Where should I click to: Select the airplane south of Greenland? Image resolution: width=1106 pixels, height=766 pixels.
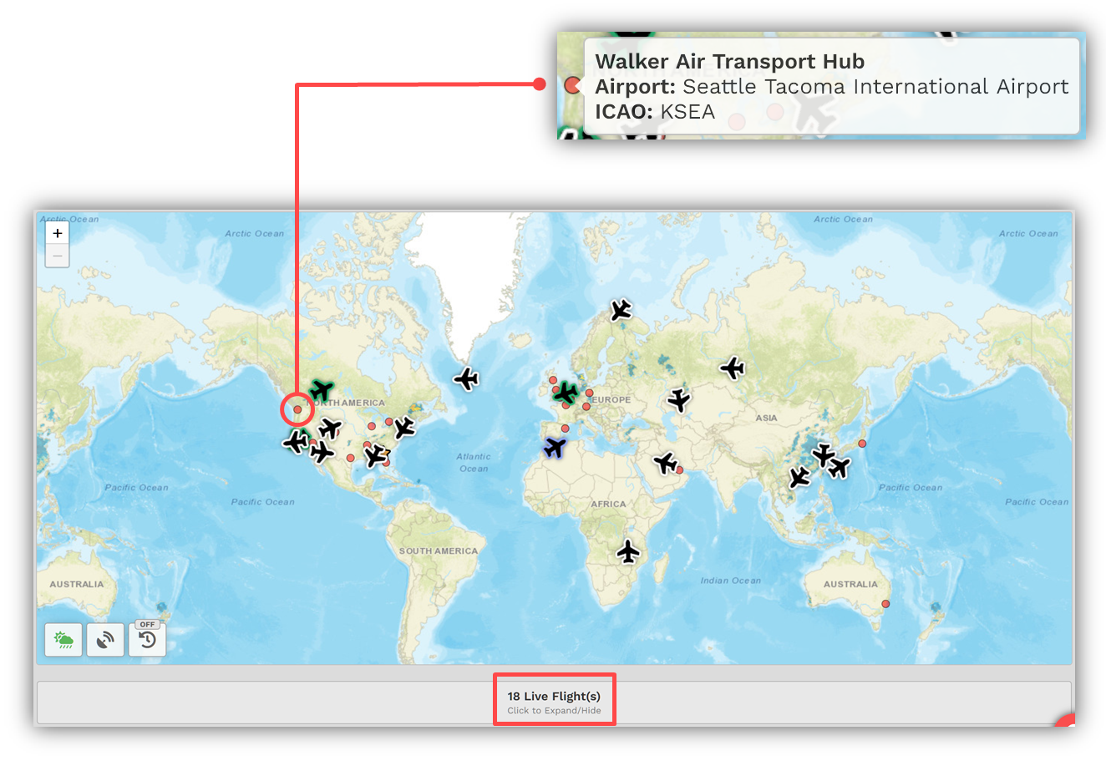pyautogui.click(x=466, y=378)
